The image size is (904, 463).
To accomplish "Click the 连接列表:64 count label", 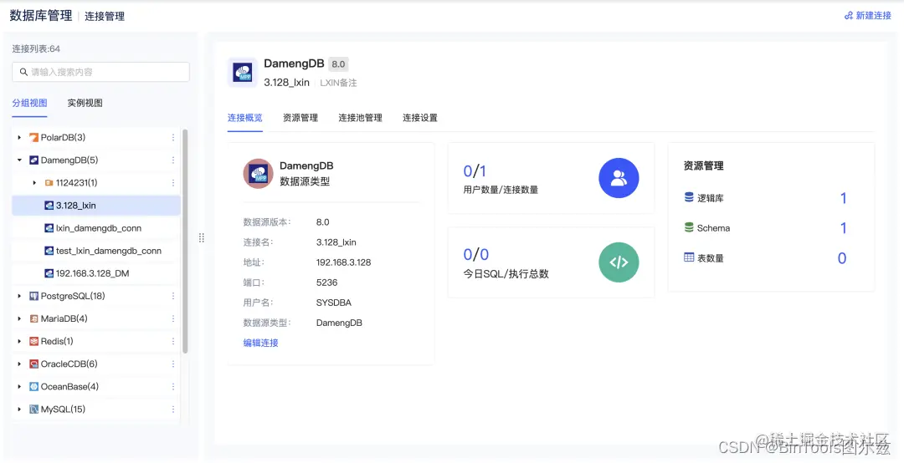I will [x=36, y=49].
